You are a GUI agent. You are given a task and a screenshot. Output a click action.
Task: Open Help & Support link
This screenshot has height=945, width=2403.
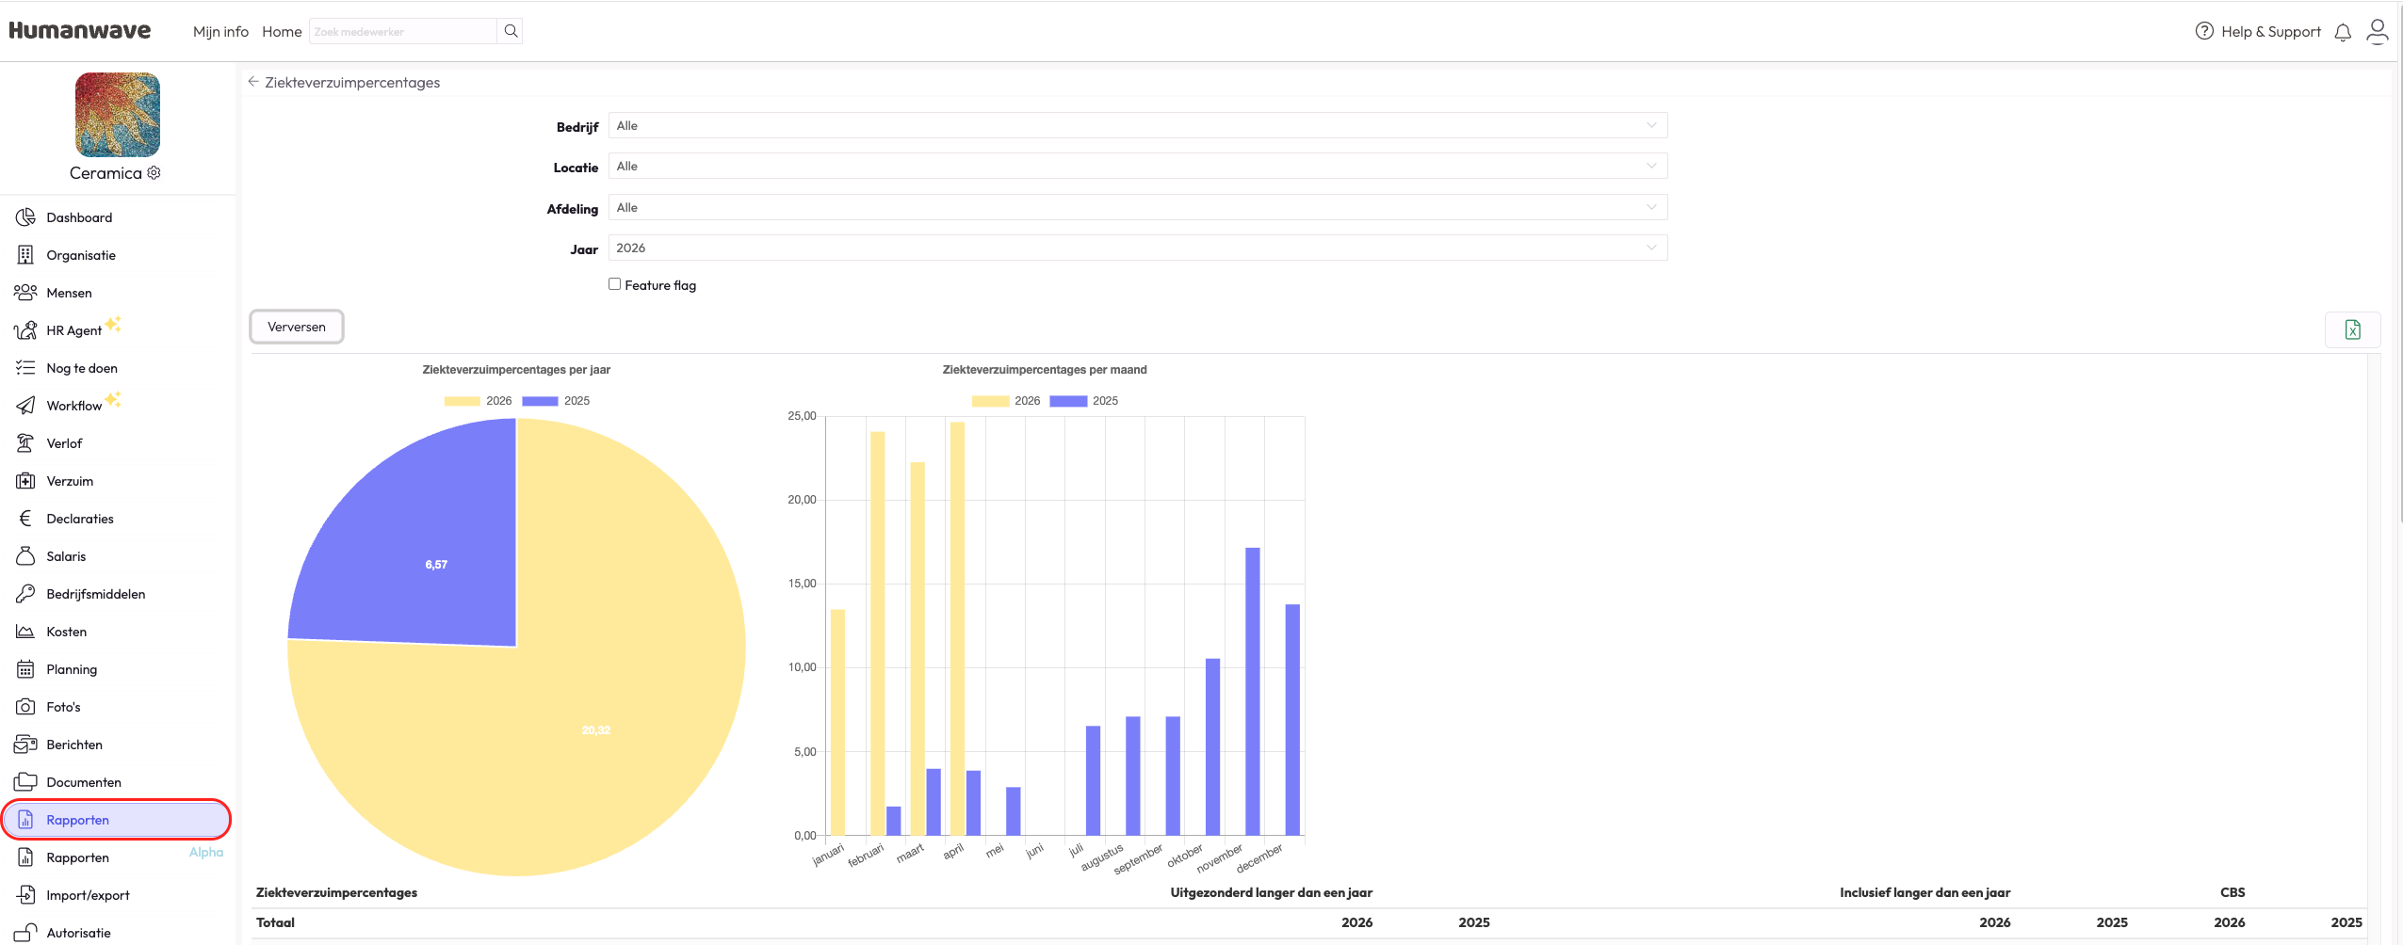click(x=2270, y=31)
